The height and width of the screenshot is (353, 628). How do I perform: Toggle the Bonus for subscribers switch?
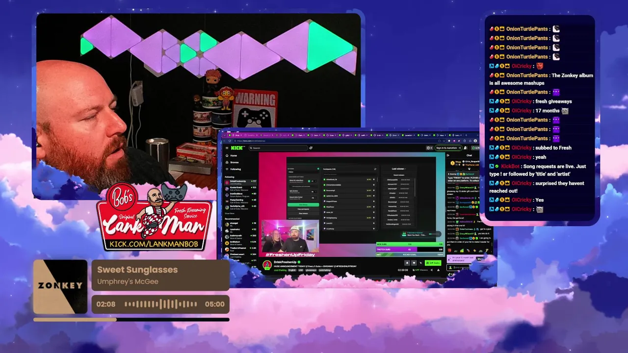tap(309, 181)
